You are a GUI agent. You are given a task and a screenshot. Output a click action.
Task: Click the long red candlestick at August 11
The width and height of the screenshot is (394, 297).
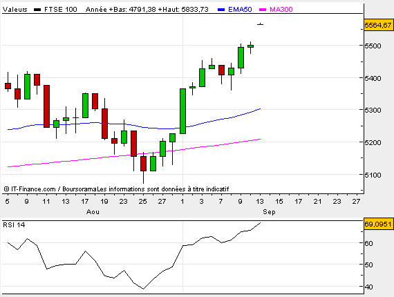pos(47,106)
